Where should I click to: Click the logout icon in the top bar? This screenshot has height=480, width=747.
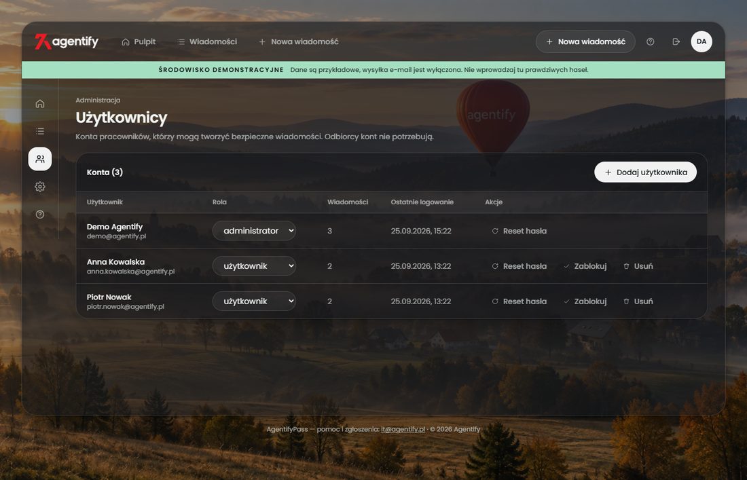tap(676, 42)
